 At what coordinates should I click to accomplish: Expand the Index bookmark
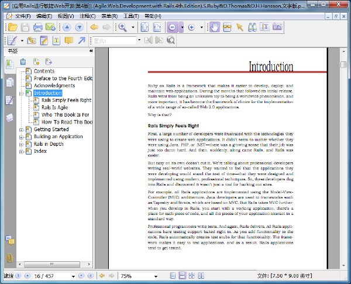click(x=22, y=152)
